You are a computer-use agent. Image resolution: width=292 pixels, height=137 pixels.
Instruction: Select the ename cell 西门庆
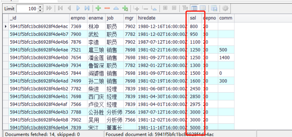coord(96,97)
